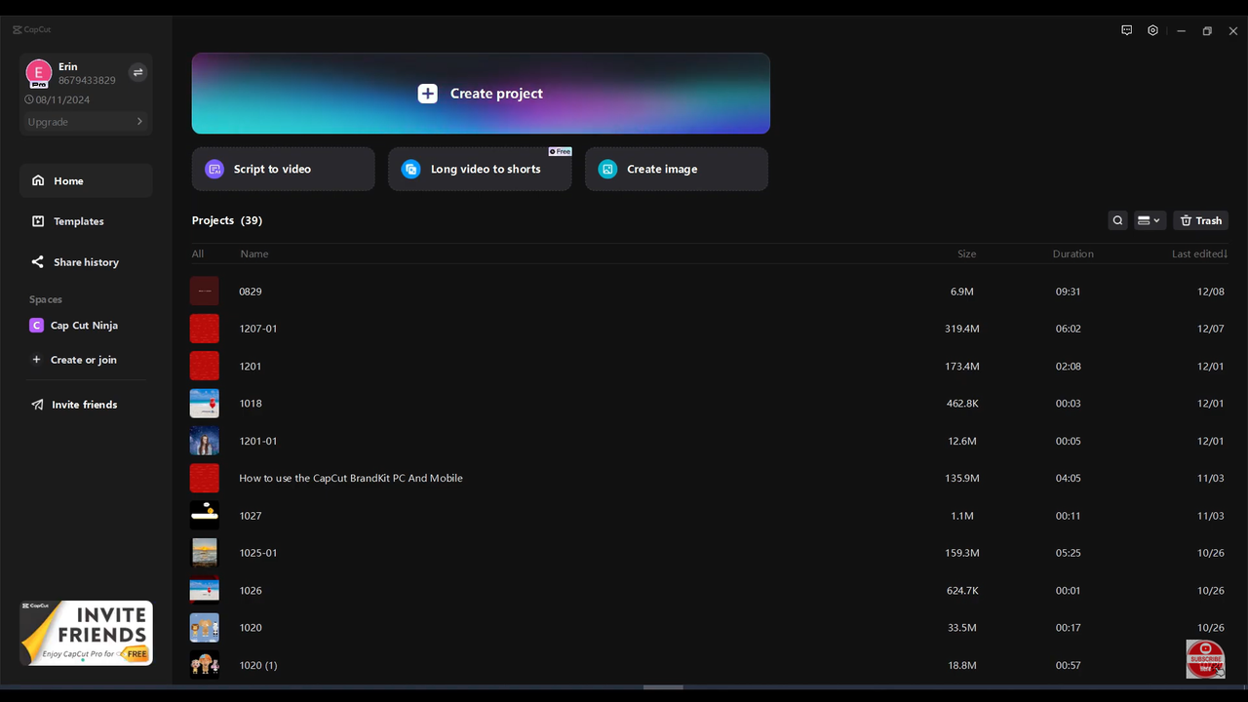Expand the Upgrade panel chevron
Image resolution: width=1248 pixels, height=702 pixels.
point(139,121)
